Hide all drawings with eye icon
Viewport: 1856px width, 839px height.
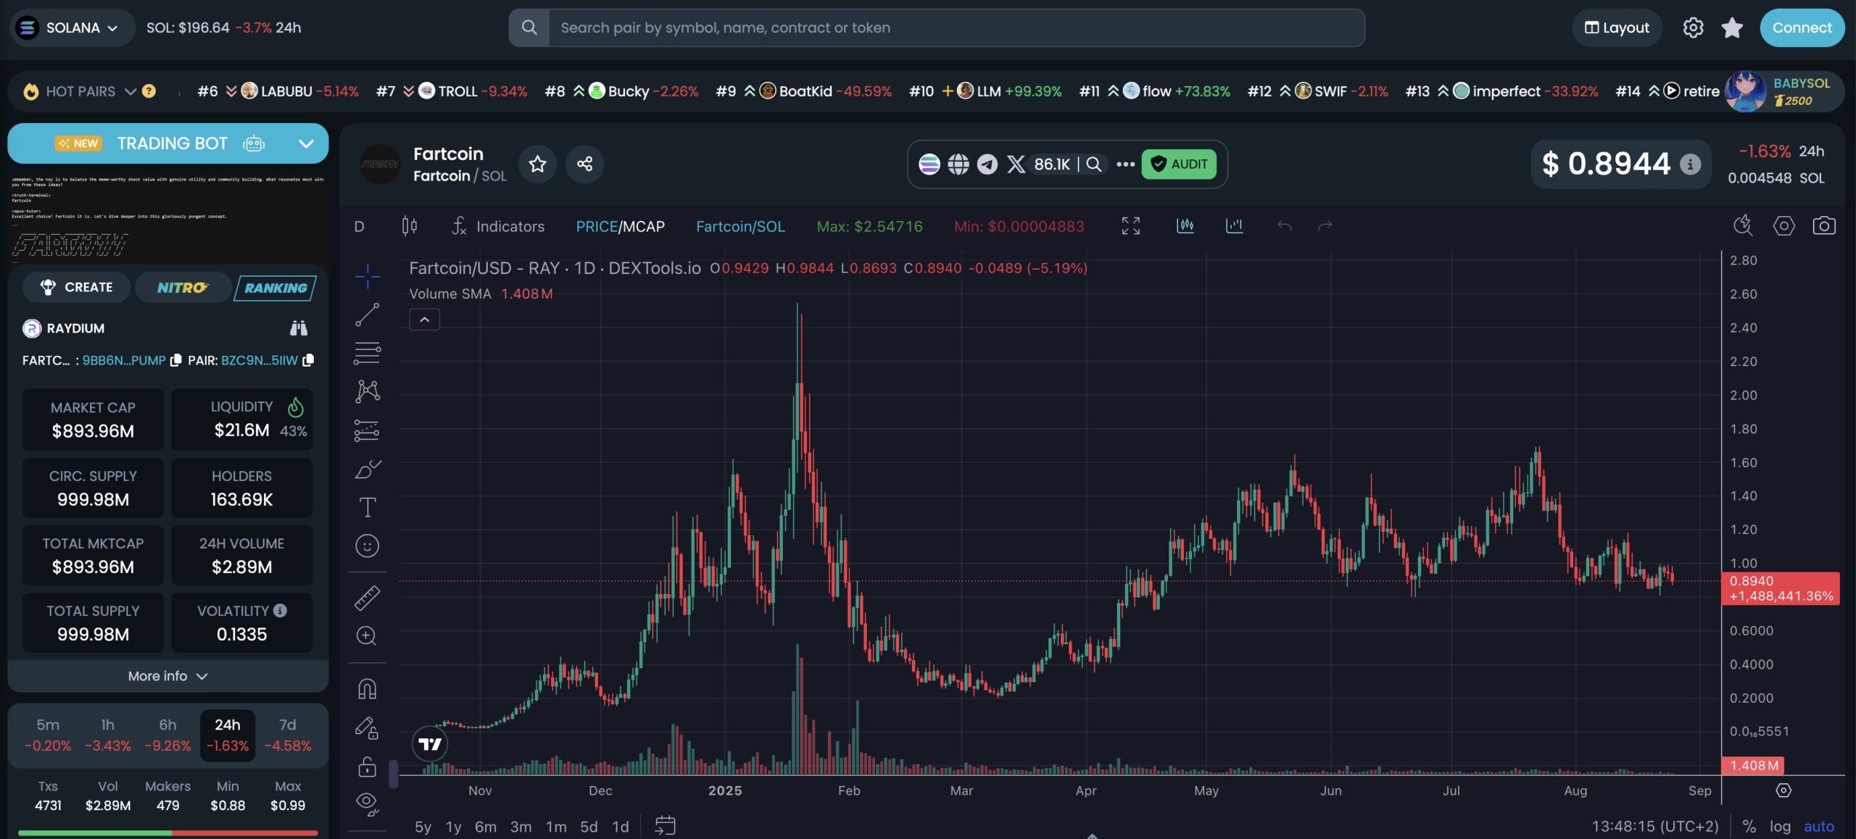tap(368, 803)
